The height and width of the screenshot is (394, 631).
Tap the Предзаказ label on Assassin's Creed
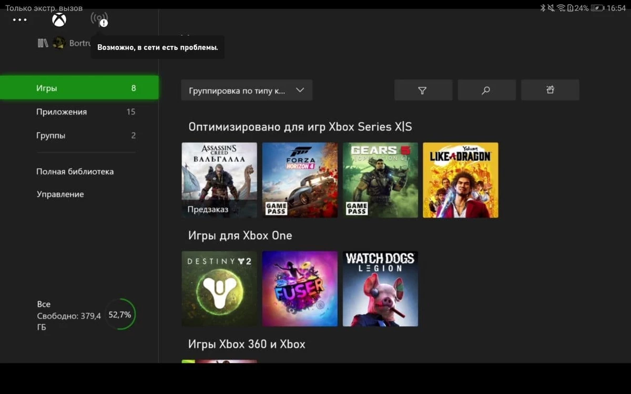tap(208, 209)
